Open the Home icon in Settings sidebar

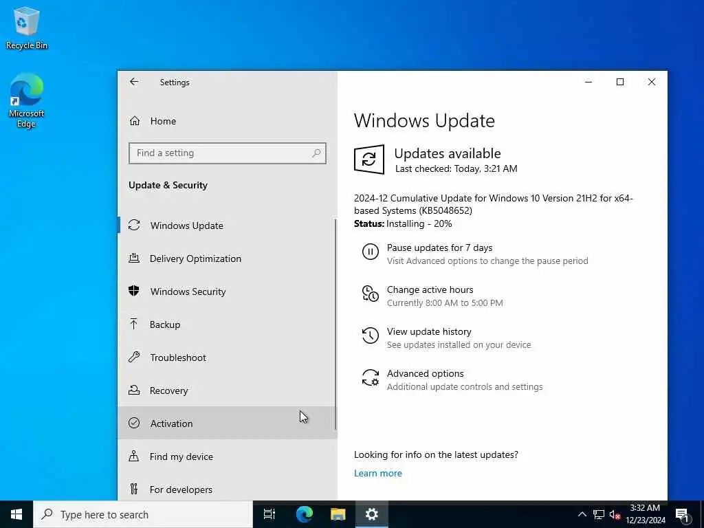coord(135,121)
